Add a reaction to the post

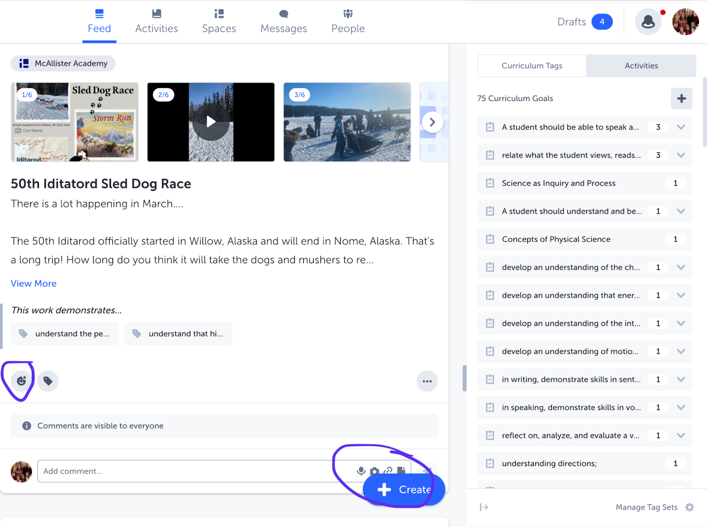21,381
